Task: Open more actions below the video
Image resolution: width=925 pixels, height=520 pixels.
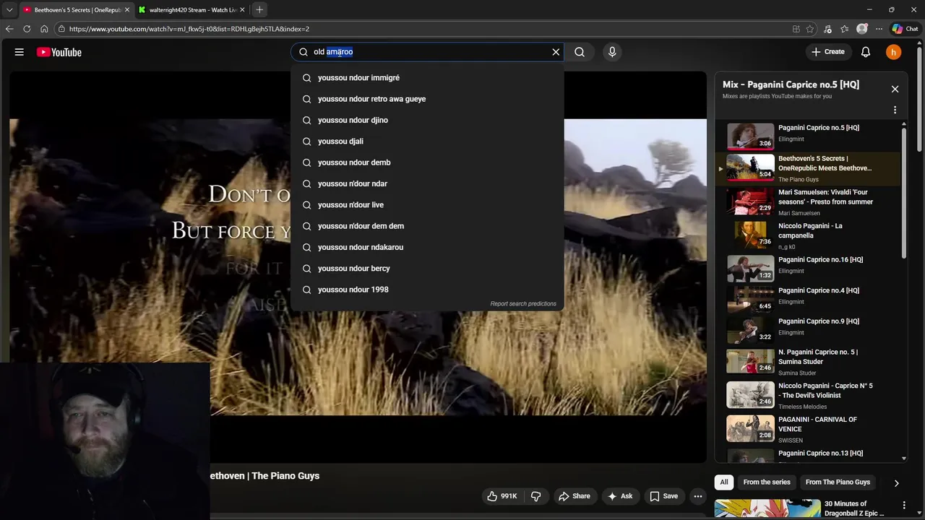Action: coord(698,496)
